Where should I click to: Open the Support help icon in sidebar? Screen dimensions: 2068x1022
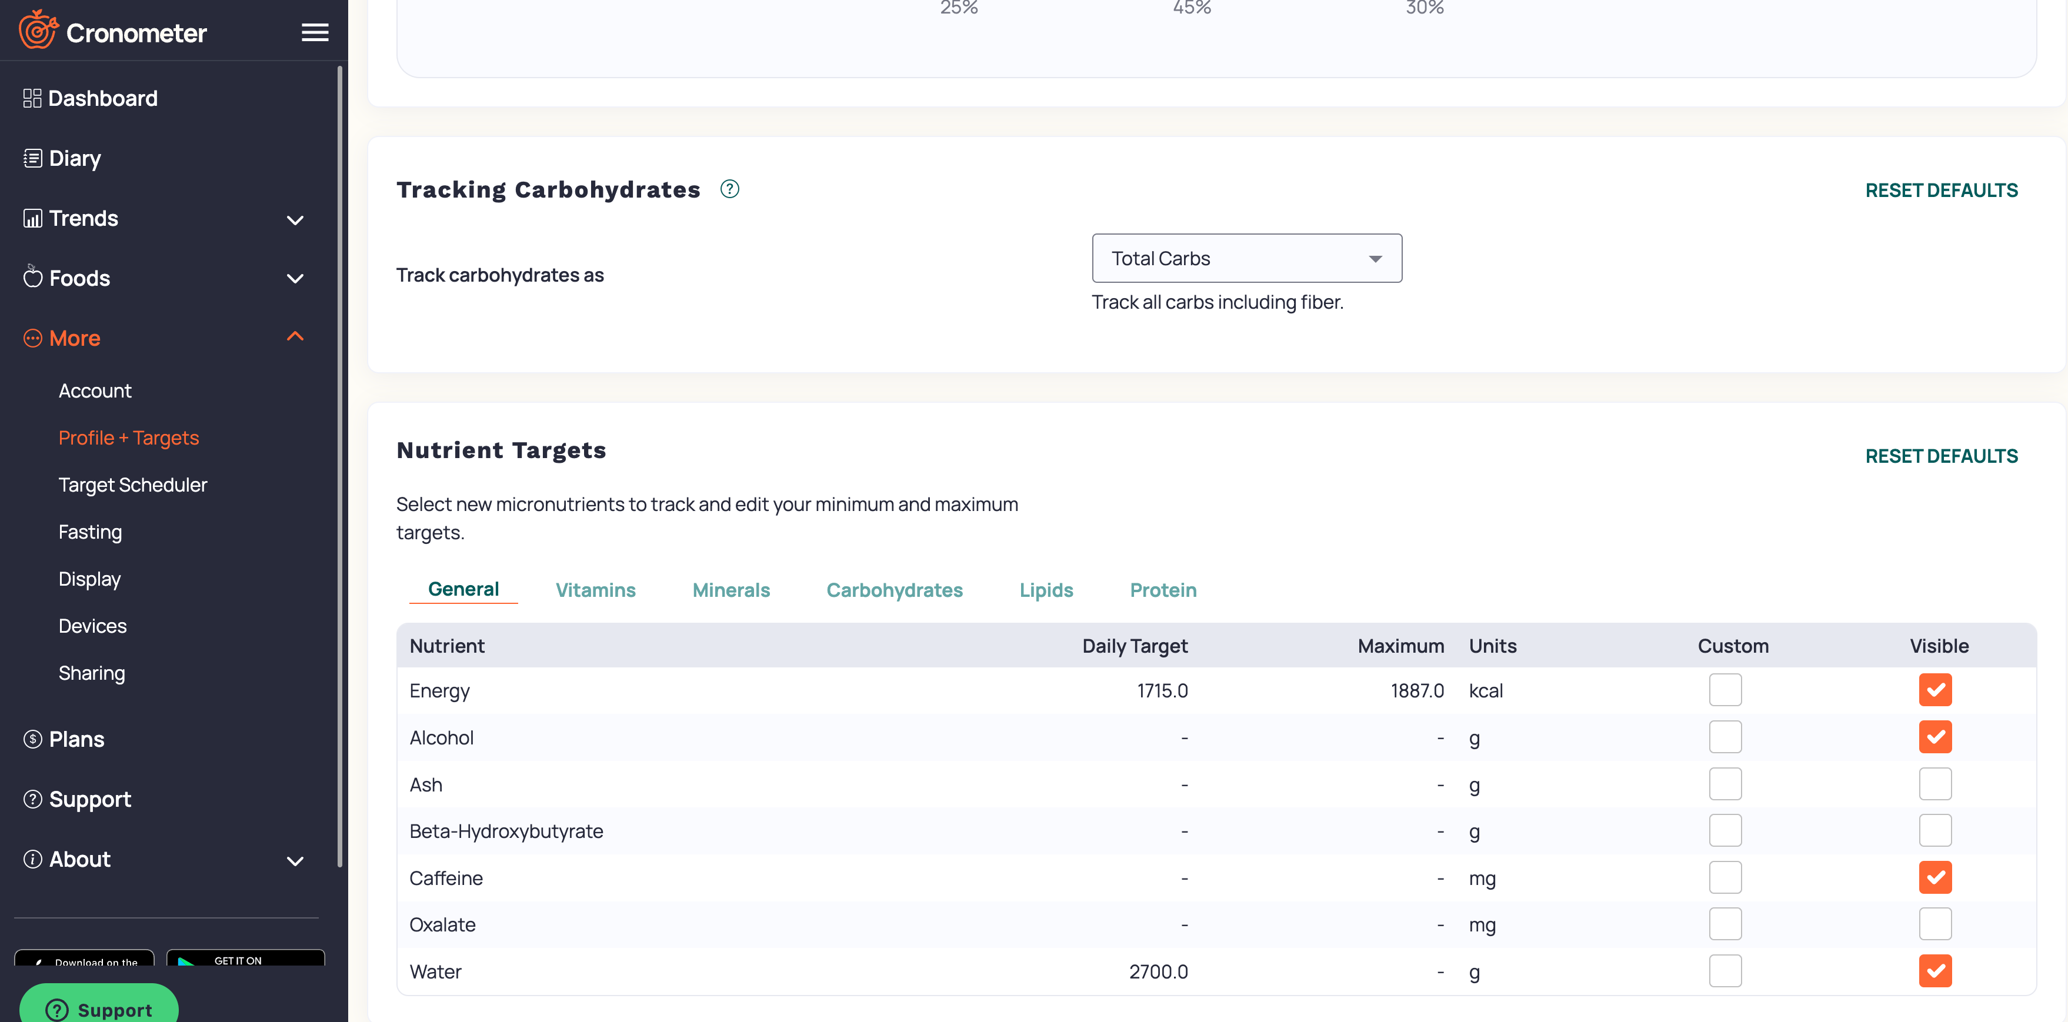point(32,799)
